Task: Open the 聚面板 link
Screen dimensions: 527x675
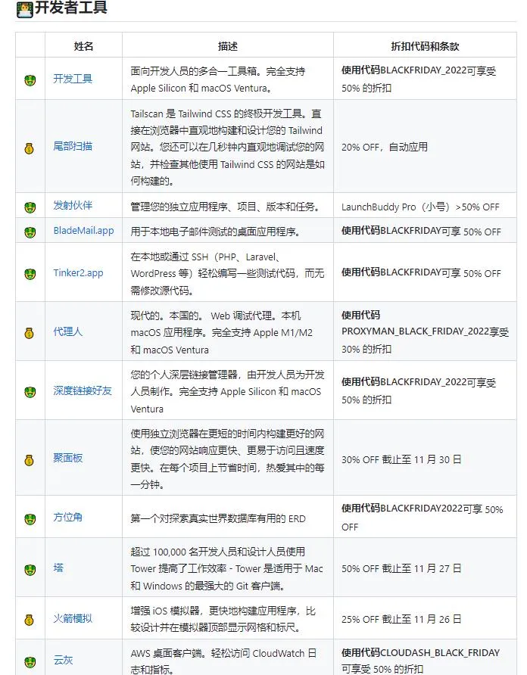Action: click(67, 458)
